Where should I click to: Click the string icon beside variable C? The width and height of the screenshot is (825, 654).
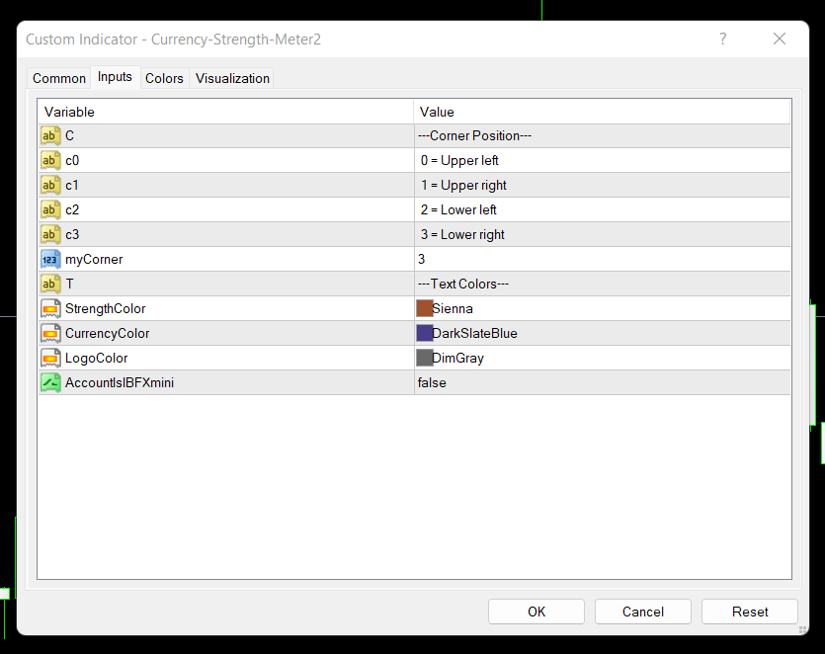tap(50, 135)
